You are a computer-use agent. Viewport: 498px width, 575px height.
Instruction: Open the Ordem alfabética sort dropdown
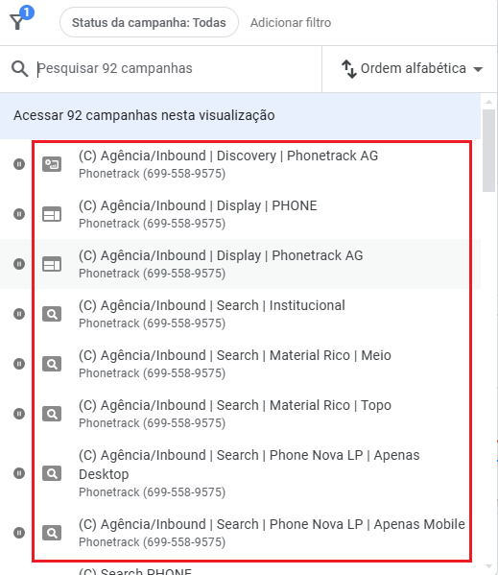click(412, 69)
